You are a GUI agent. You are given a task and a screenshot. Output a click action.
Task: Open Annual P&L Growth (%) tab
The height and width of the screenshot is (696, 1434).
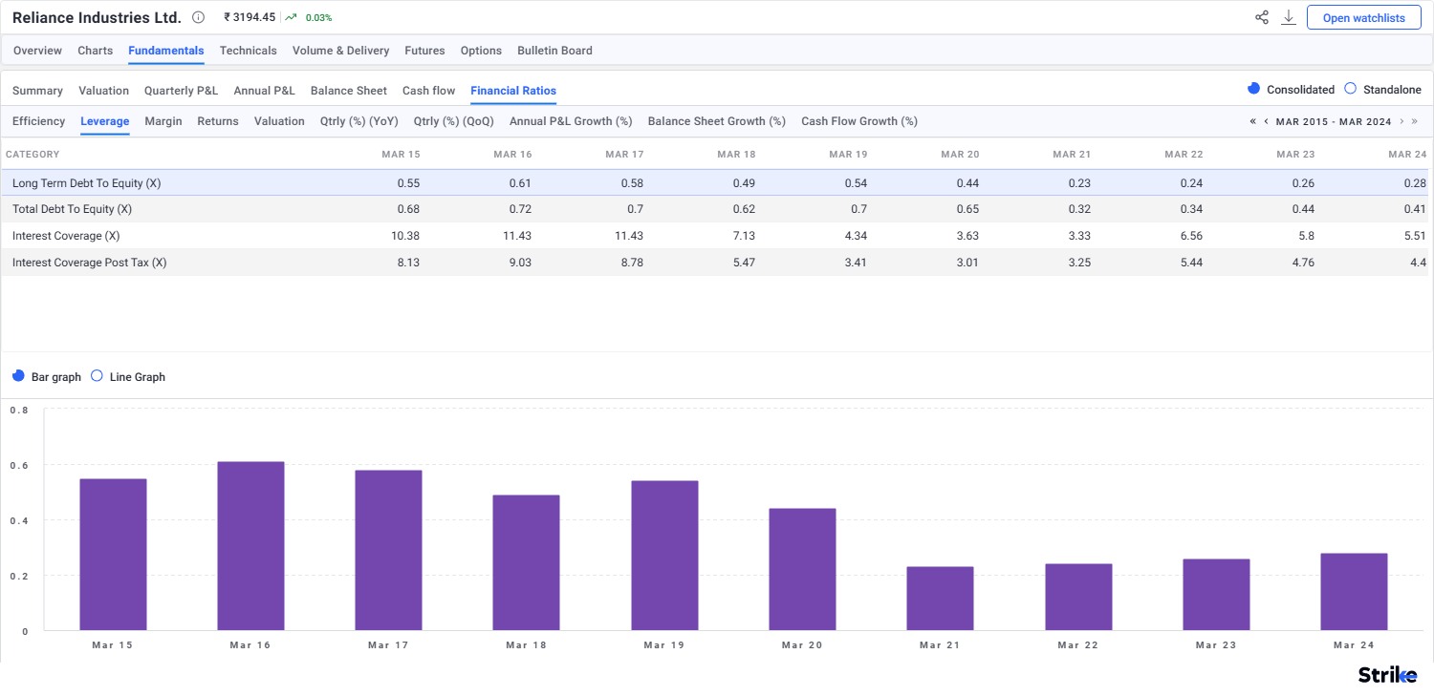click(571, 121)
